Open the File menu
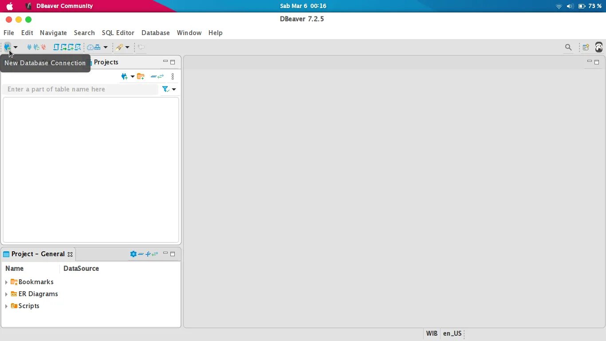 (x=9, y=33)
